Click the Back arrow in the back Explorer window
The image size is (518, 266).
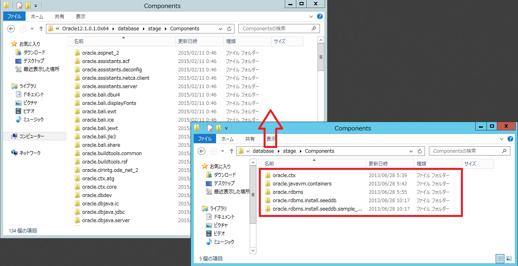coord(11,29)
